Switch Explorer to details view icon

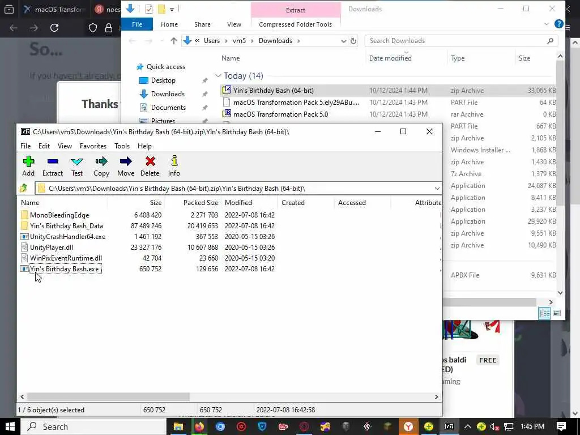pos(544,313)
